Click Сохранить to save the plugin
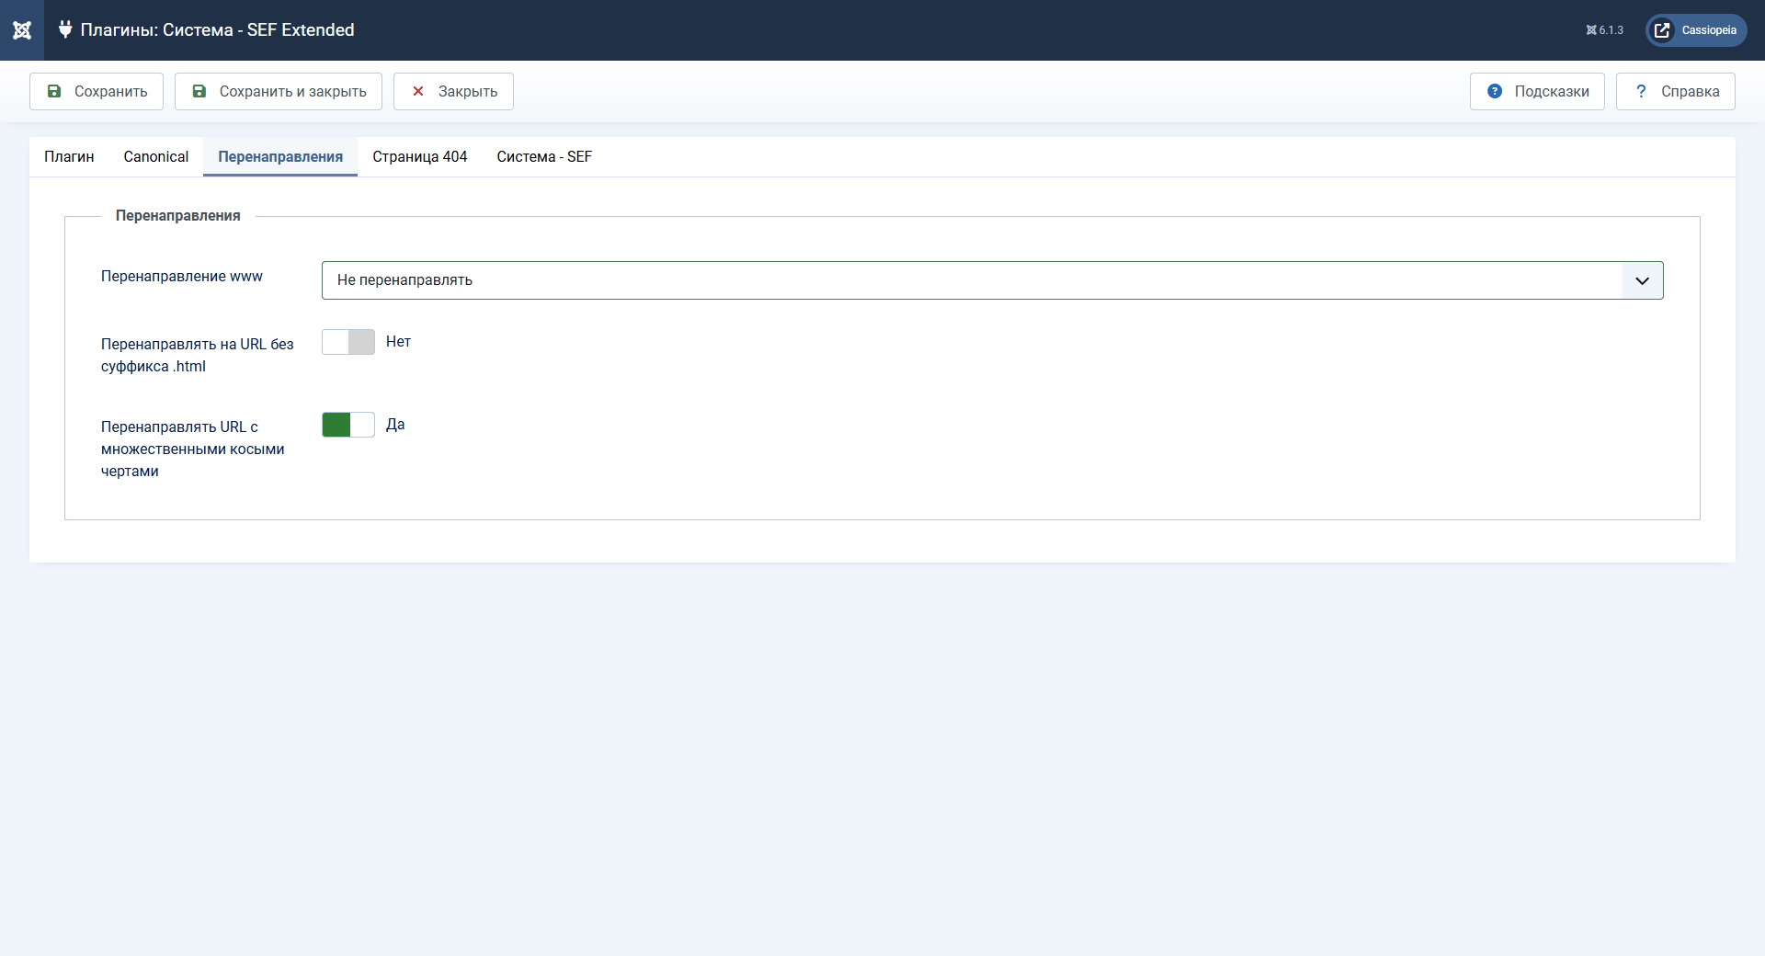This screenshot has width=1765, height=956. (x=97, y=92)
